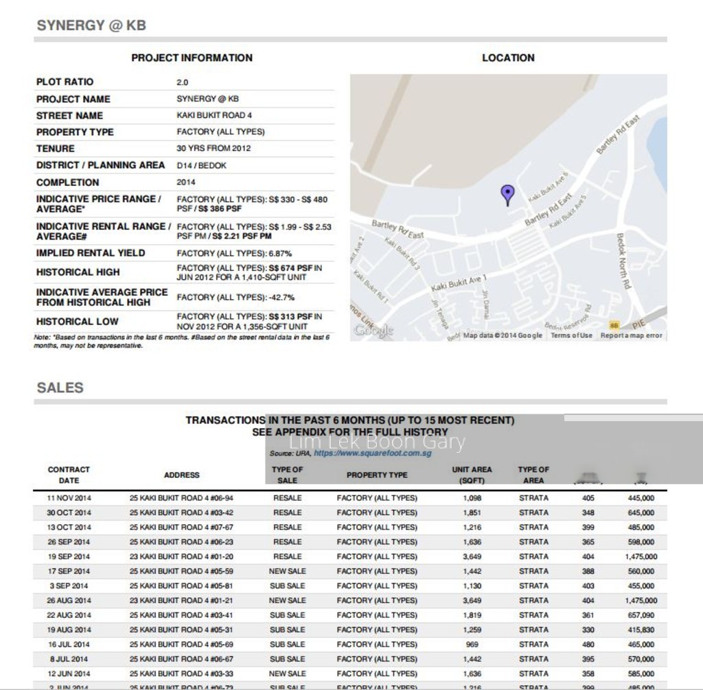Select the 11 NOV 2014 contract date

pos(69,498)
